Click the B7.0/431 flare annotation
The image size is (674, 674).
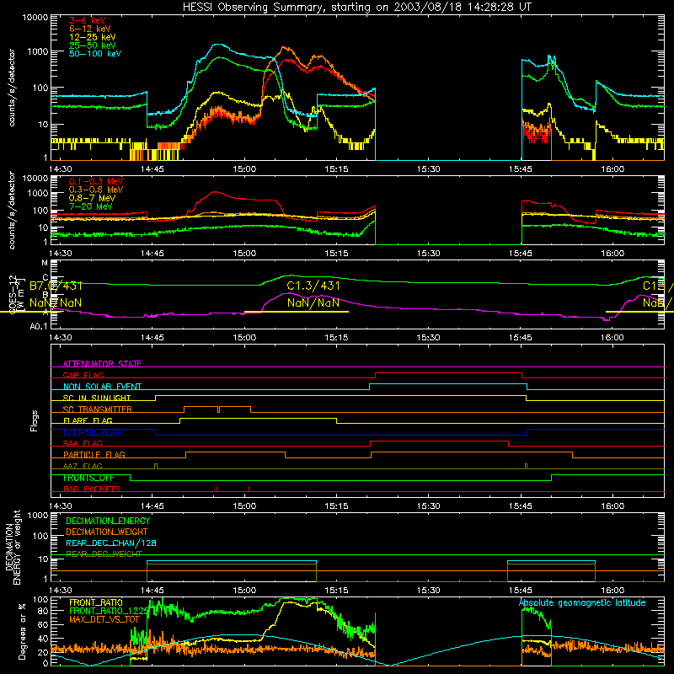[56, 286]
